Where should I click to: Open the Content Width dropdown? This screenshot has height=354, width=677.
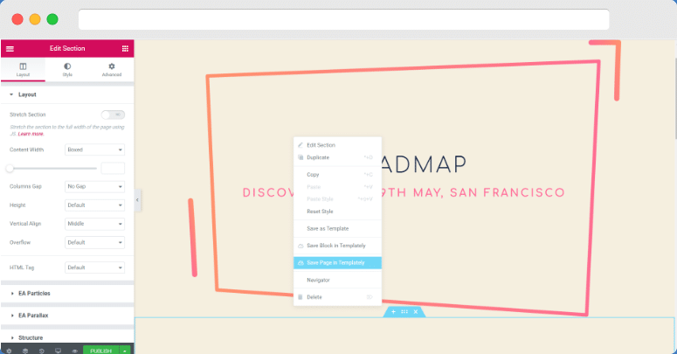(94, 149)
